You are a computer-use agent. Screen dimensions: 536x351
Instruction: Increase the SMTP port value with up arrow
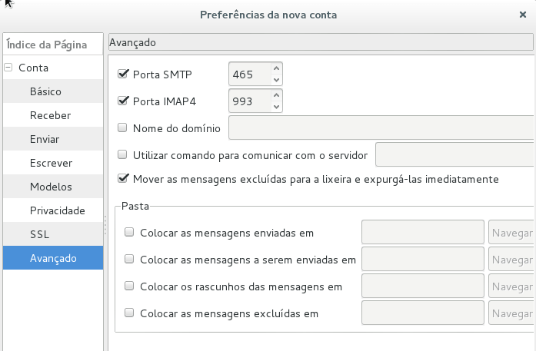point(277,69)
